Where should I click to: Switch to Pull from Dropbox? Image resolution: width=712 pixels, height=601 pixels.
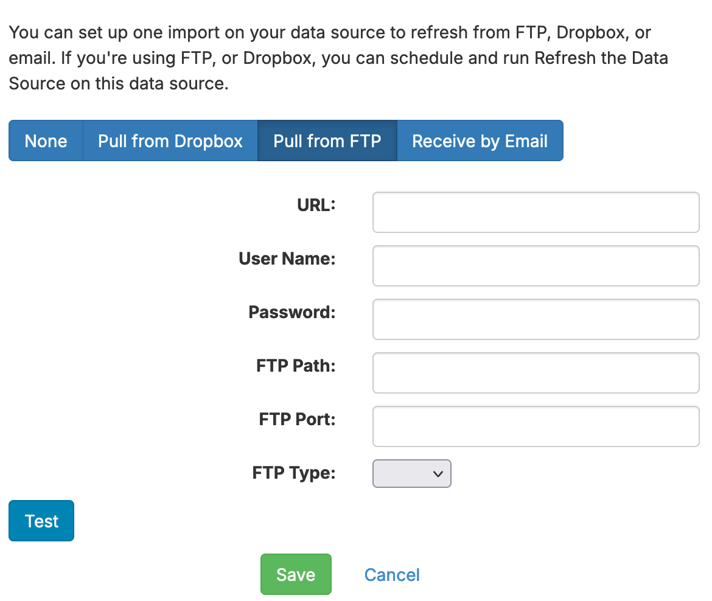[x=170, y=141]
